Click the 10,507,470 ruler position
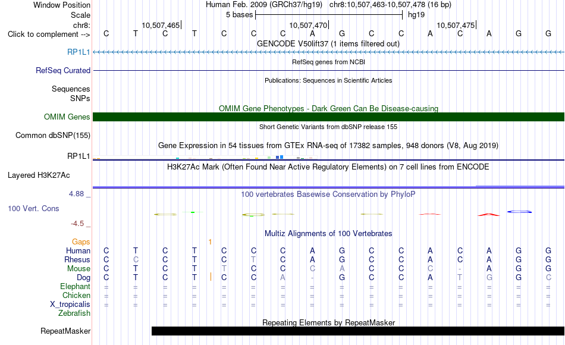Viewport: 565px width, 345px height. [309, 25]
